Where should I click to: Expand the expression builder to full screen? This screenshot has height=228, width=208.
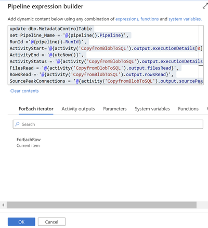point(205,6)
